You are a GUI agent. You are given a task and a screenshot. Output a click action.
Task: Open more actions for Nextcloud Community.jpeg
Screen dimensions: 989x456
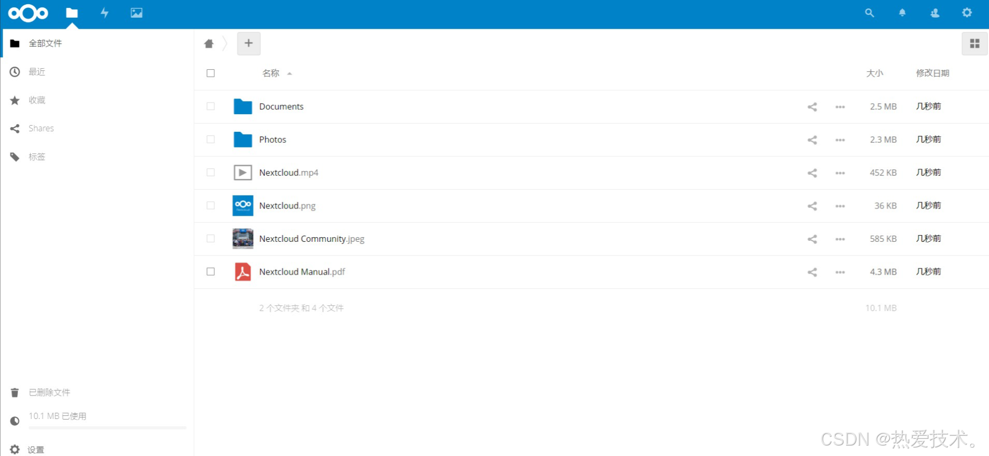coord(840,239)
